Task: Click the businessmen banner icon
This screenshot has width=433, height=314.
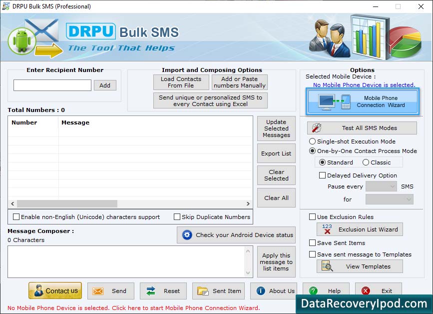Action: coord(329,37)
